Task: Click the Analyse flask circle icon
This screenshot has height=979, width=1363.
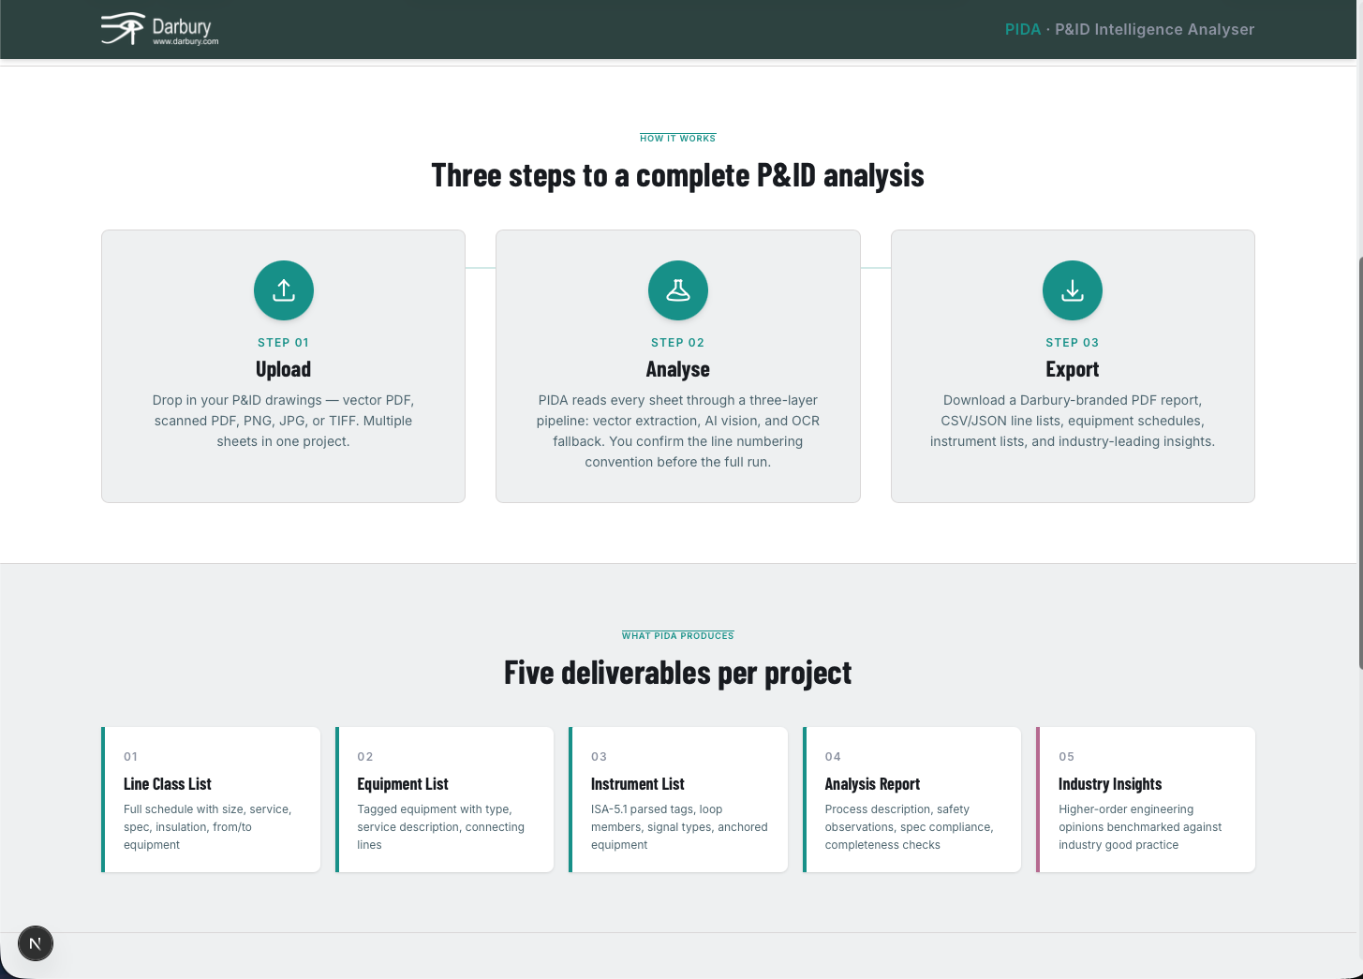Action: tap(678, 290)
